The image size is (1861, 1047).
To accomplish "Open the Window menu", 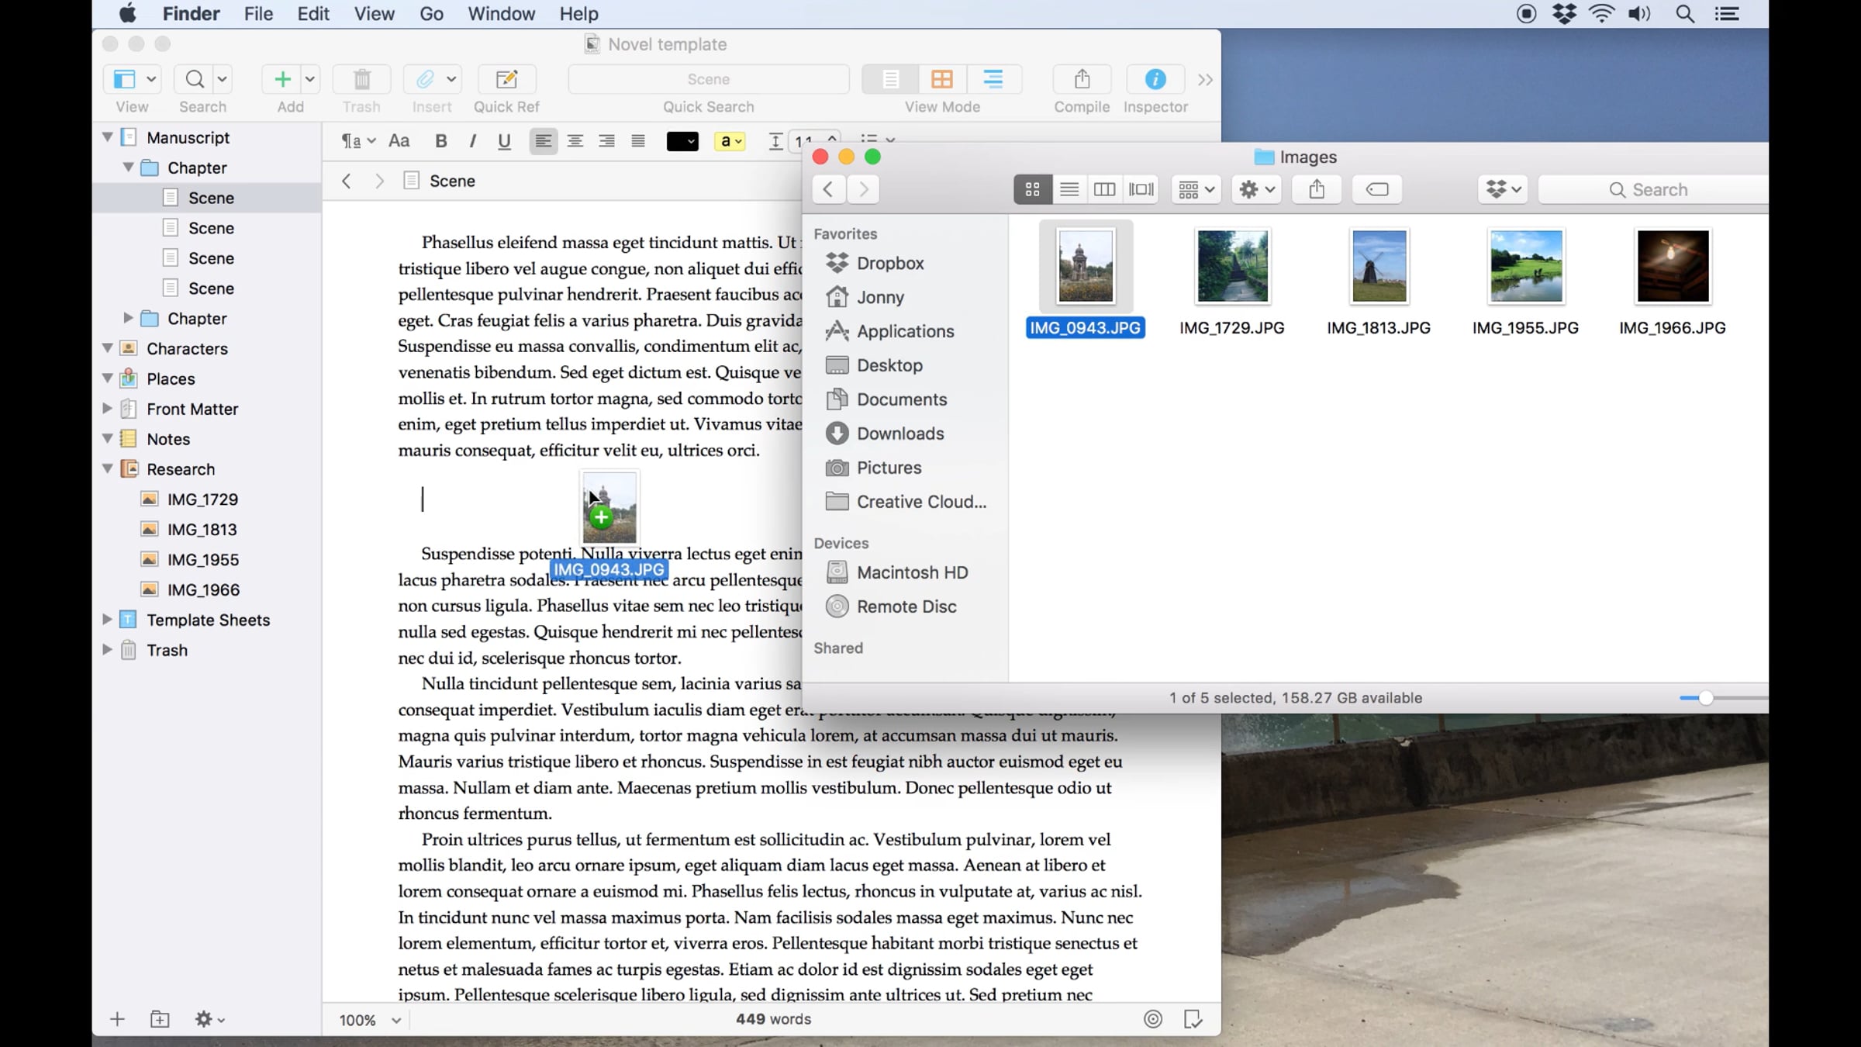I will (x=501, y=14).
